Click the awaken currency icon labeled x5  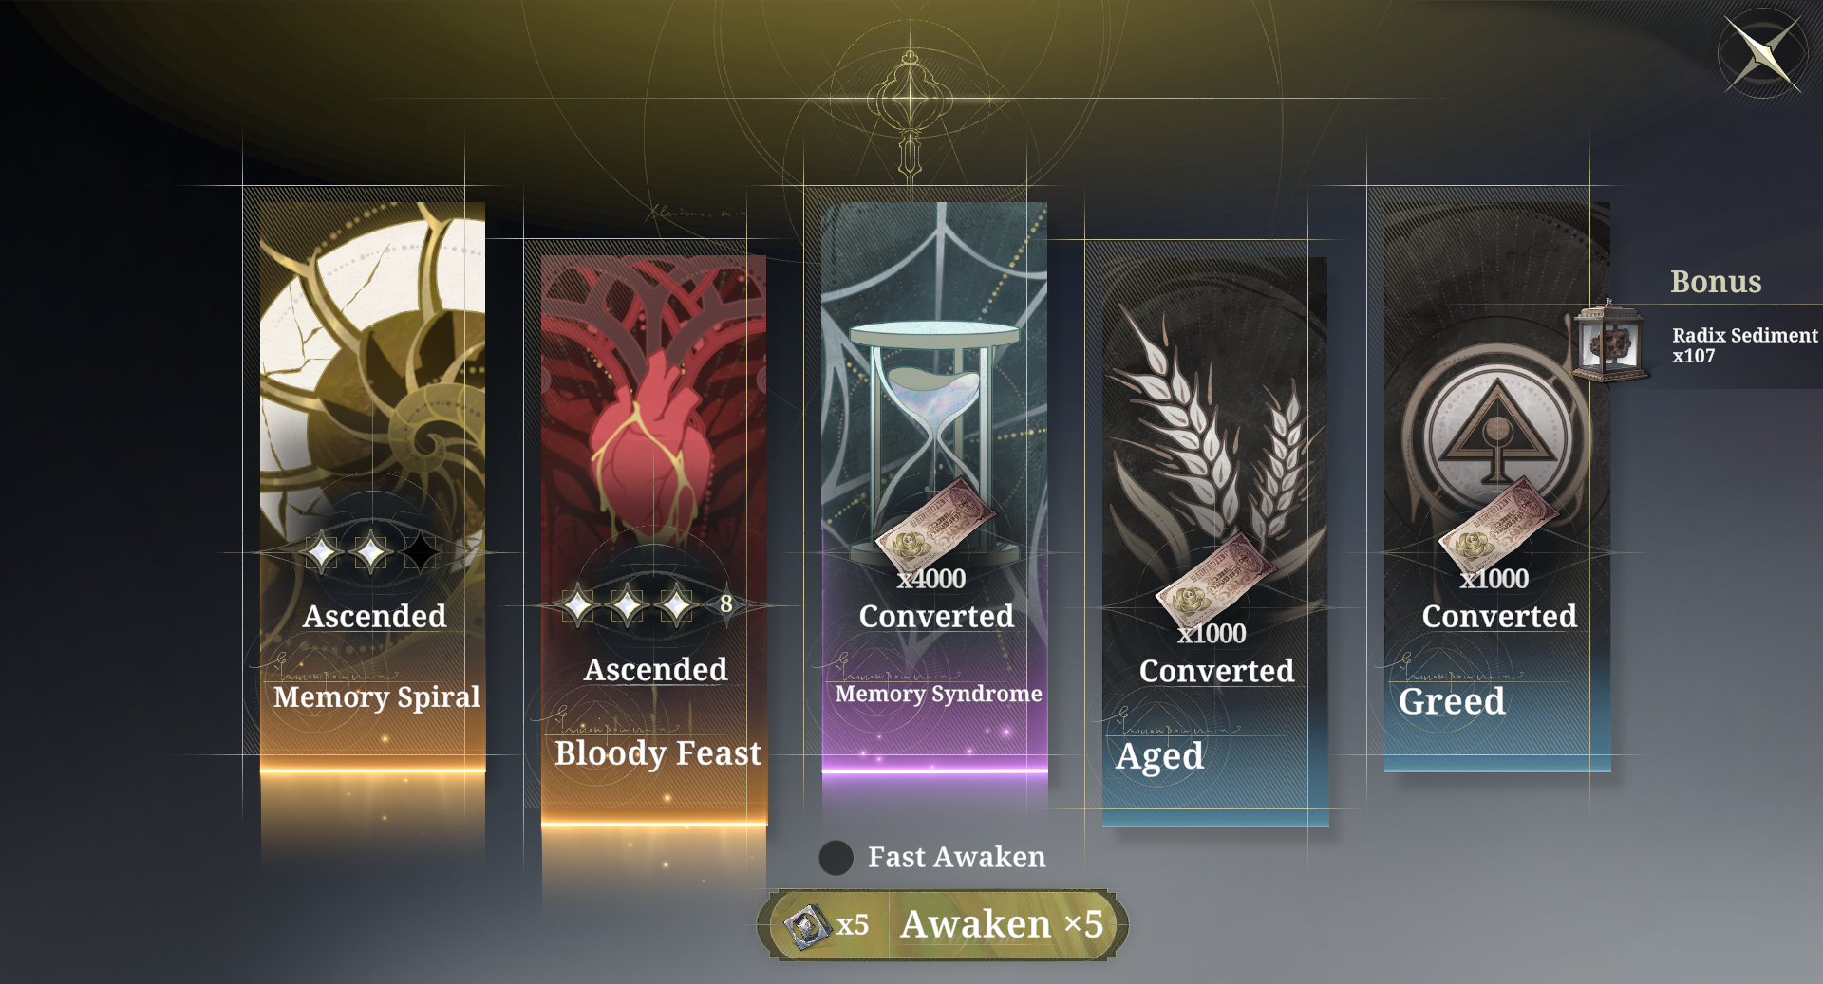(807, 925)
